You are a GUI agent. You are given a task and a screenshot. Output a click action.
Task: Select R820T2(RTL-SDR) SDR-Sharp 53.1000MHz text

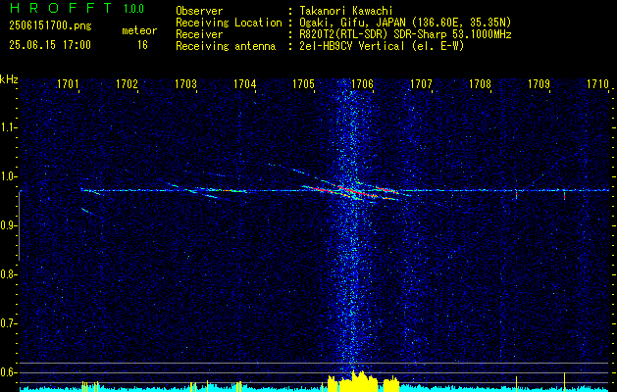point(405,34)
